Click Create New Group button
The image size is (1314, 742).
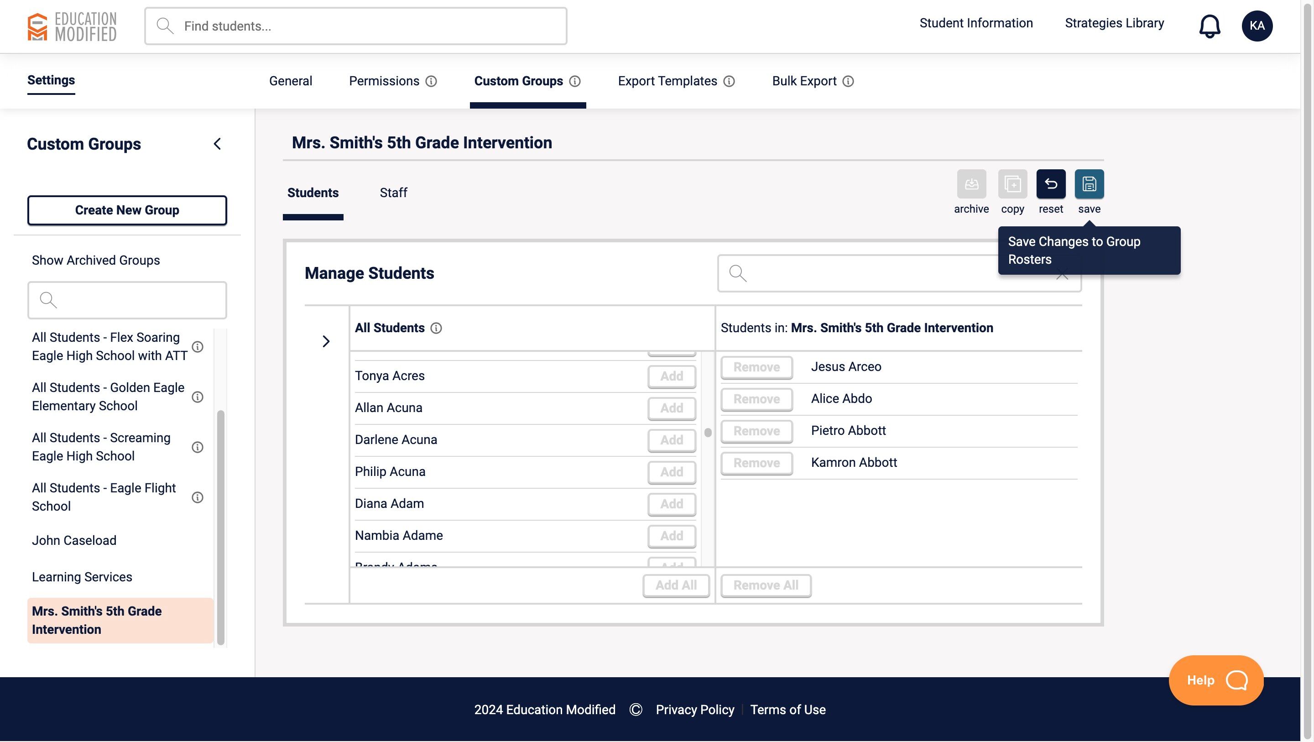point(127,210)
